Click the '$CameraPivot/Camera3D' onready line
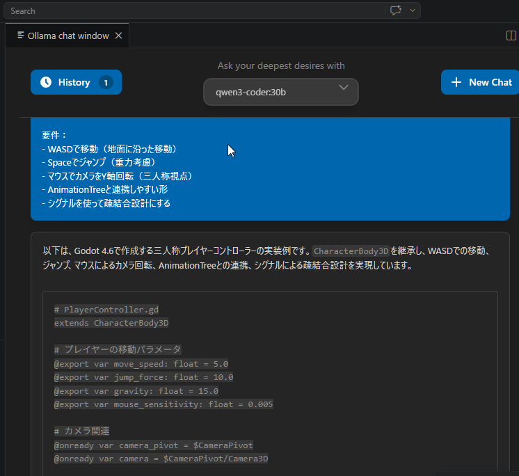The height and width of the screenshot is (476, 519). [x=161, y=459]
